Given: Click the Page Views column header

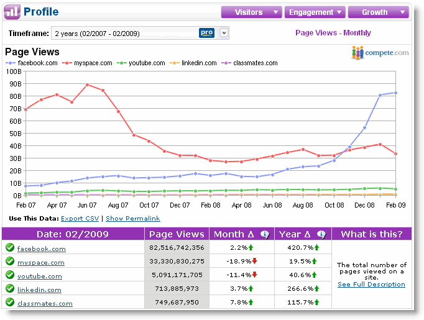Looking at the screenshot, I should click(x=177, y=234).
